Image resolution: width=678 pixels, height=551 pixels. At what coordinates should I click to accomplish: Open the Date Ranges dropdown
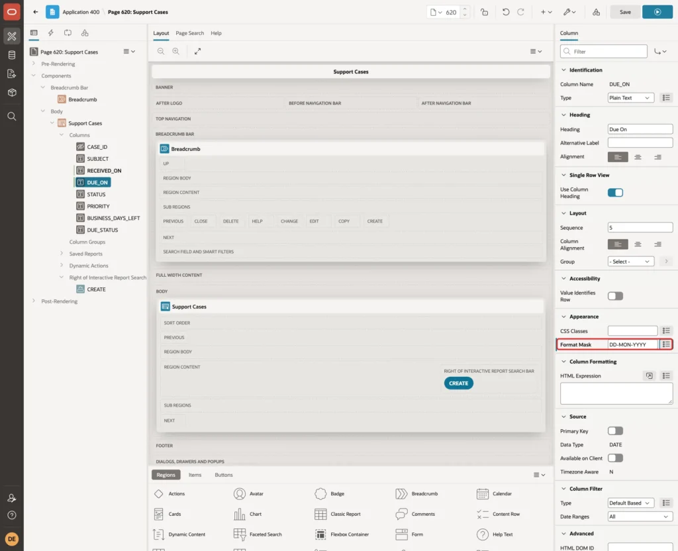coord(640,517)
